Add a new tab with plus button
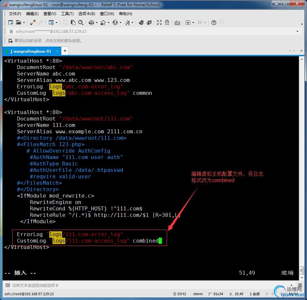 click(65, 51)
